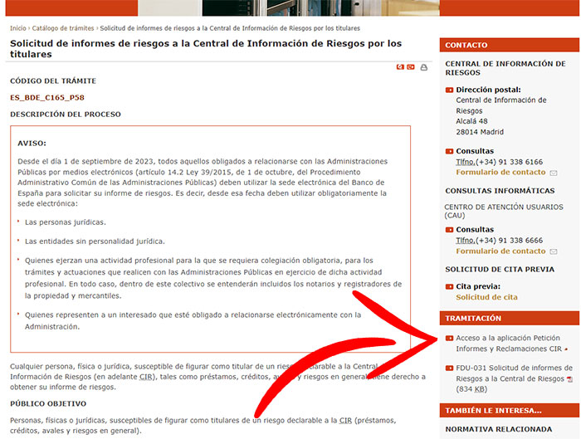Click the red icon immediately beside the printer
The image size is (581, 439).
click(411, 67)
